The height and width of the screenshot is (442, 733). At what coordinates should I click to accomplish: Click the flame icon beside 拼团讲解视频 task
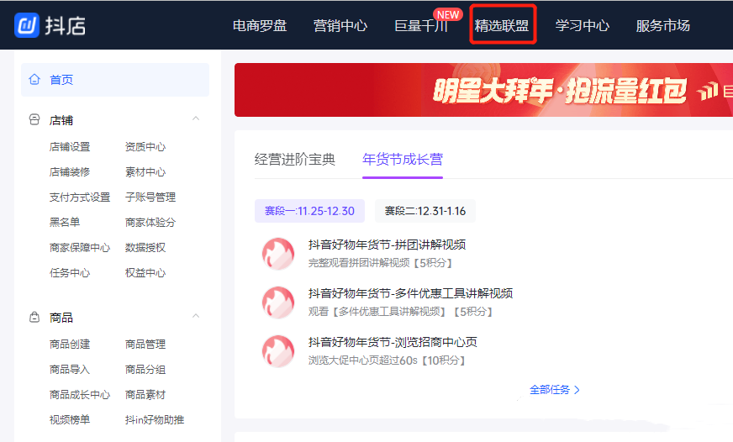[278, 254]
